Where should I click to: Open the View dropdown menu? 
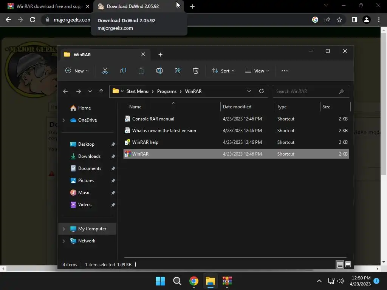[x=257, y=71]
